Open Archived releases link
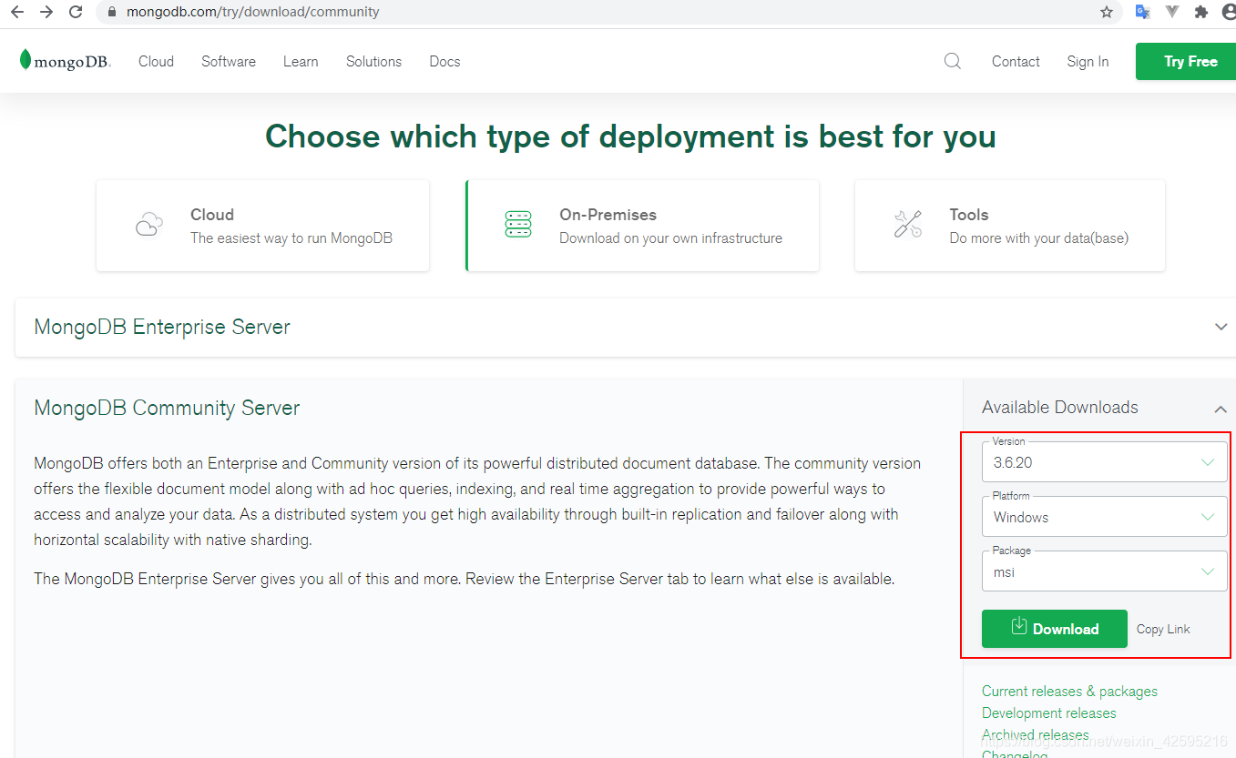Viewport: 1236px width, 758px height. pos(1035,734)
